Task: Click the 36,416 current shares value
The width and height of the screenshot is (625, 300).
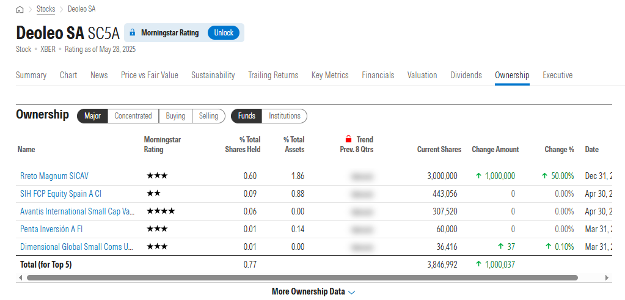Action: pyautogui.click(x=447, y=247)
